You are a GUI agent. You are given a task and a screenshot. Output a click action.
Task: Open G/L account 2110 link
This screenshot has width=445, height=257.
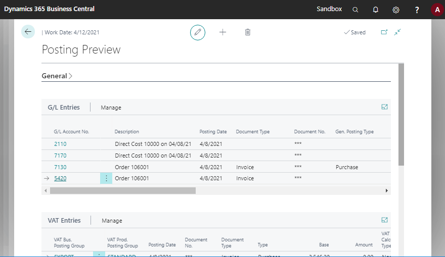(60, 144)
